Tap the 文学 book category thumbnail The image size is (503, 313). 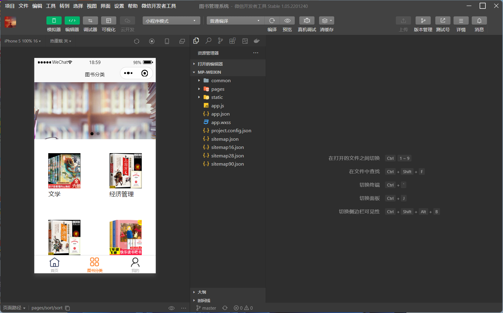click(x=64, y=171)
